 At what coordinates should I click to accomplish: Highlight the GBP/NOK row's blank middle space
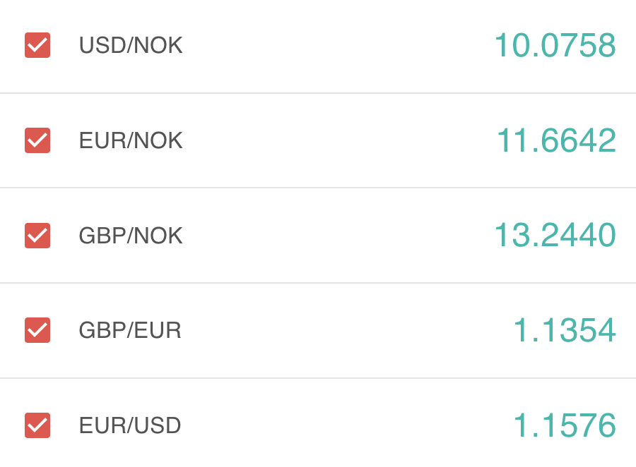(x=332, y=236)
